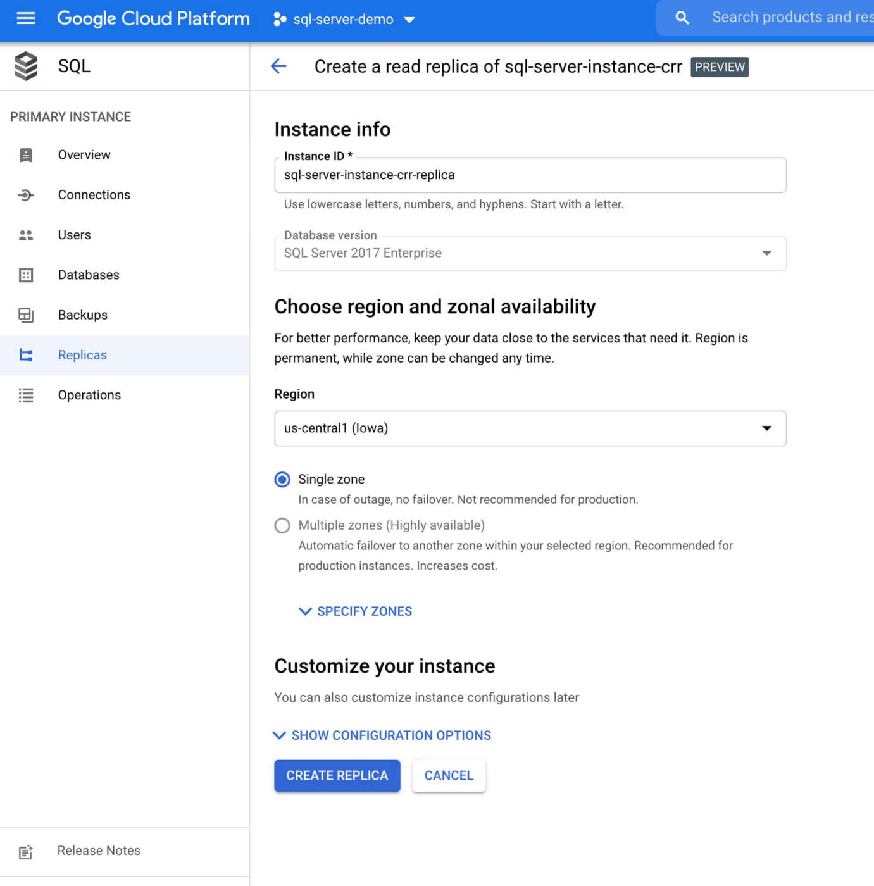Select Multiple zones (Highly available) option
This screenshot has height=886, width=874.
pyautogui.click(x=282, y=526)
